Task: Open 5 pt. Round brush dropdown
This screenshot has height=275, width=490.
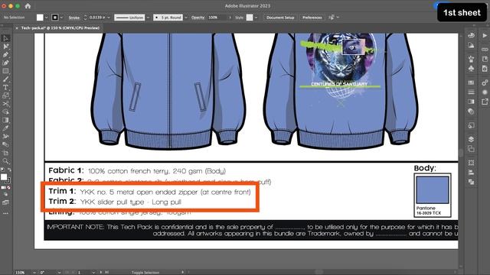Action: (186, 18)
